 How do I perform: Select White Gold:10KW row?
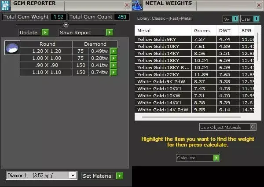click(x=194, y=96)
